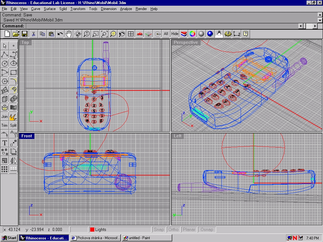Screen dimensions: 323x242
Task: Click the red car named-view icon
Action: tap(140, 34)
